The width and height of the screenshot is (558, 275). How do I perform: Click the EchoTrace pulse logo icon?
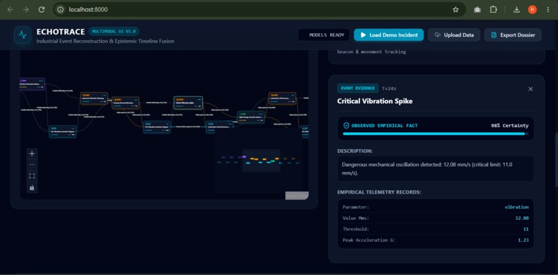pyautogui.click(x=23, y=35)
